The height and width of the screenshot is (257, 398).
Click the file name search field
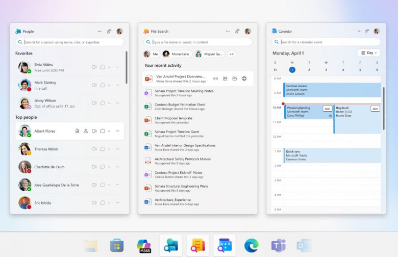click(x=198, y=42)
